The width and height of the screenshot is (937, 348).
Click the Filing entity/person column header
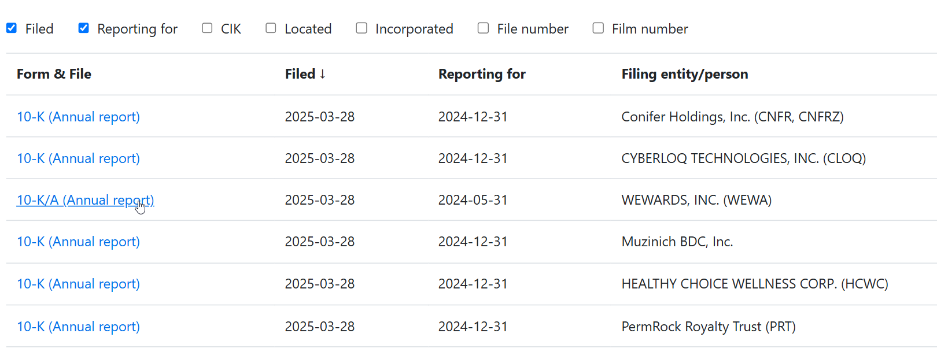684,74
